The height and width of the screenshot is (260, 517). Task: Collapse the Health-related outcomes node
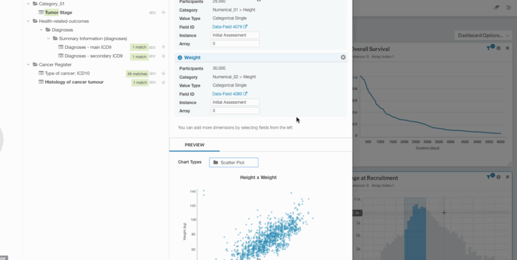coord(28,21)
